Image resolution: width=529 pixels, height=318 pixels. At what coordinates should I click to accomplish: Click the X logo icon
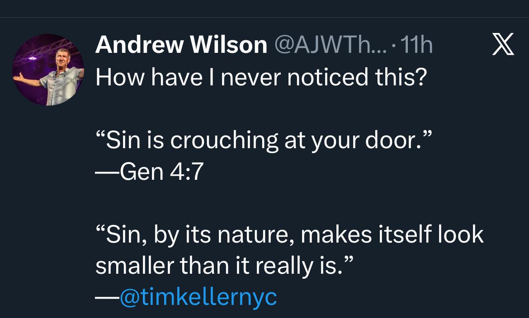pyautogui.click(x=502, y=46)
